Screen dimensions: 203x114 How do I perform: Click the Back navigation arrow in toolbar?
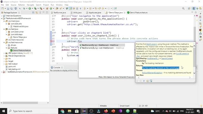tap(103, 9)
